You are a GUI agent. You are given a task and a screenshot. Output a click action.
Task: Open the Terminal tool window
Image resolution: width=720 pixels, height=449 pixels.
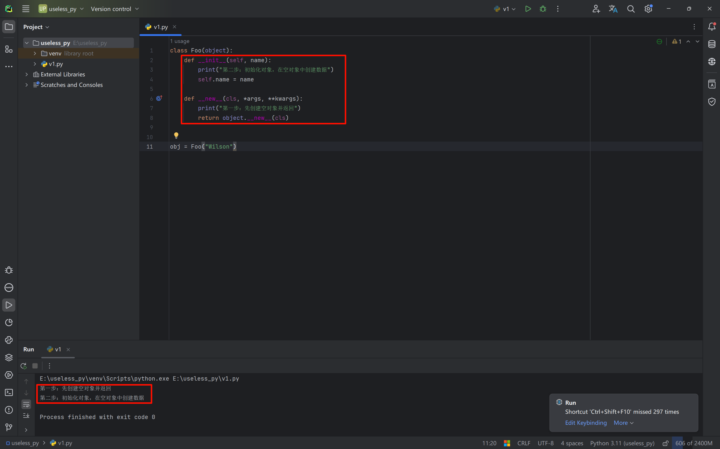[8, 393]
